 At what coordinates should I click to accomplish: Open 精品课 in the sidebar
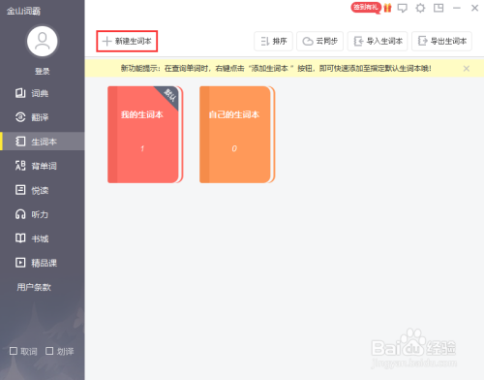(x=43, y=263)
